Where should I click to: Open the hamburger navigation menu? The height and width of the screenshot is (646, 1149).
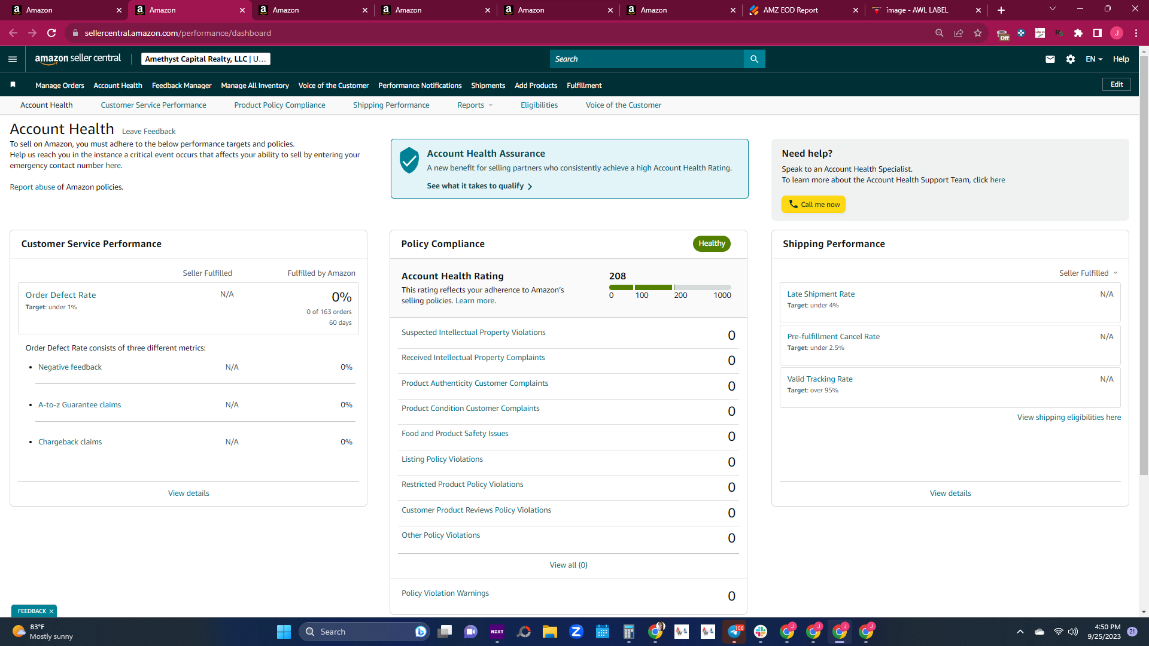point(13,59)
